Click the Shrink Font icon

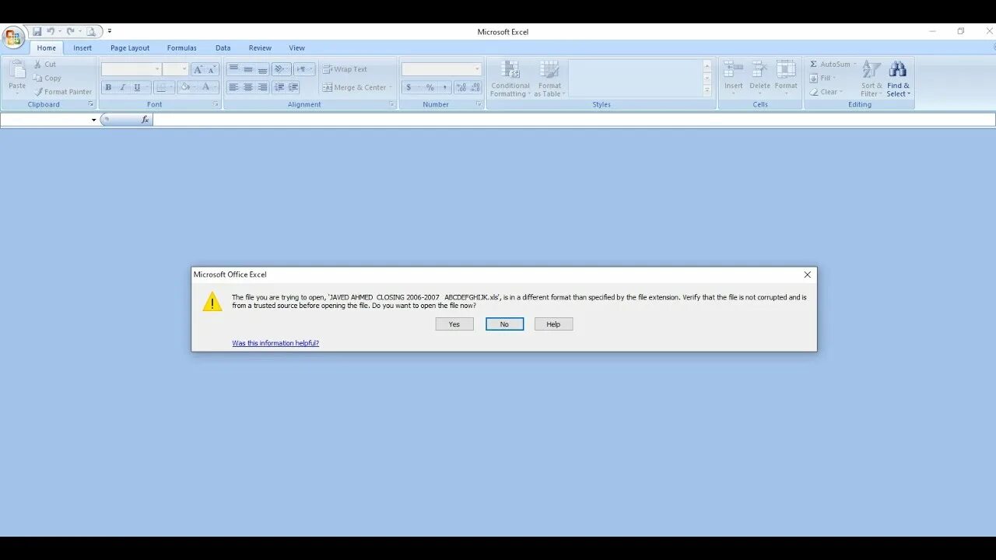[212, 69]
